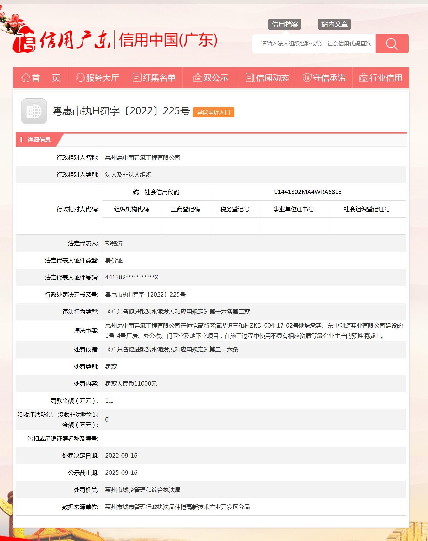Select credit code 91441302MA4WRA6813

click(308, 192)
